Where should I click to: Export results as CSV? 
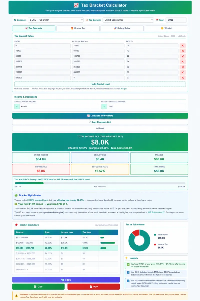click(x=38, y=286)
